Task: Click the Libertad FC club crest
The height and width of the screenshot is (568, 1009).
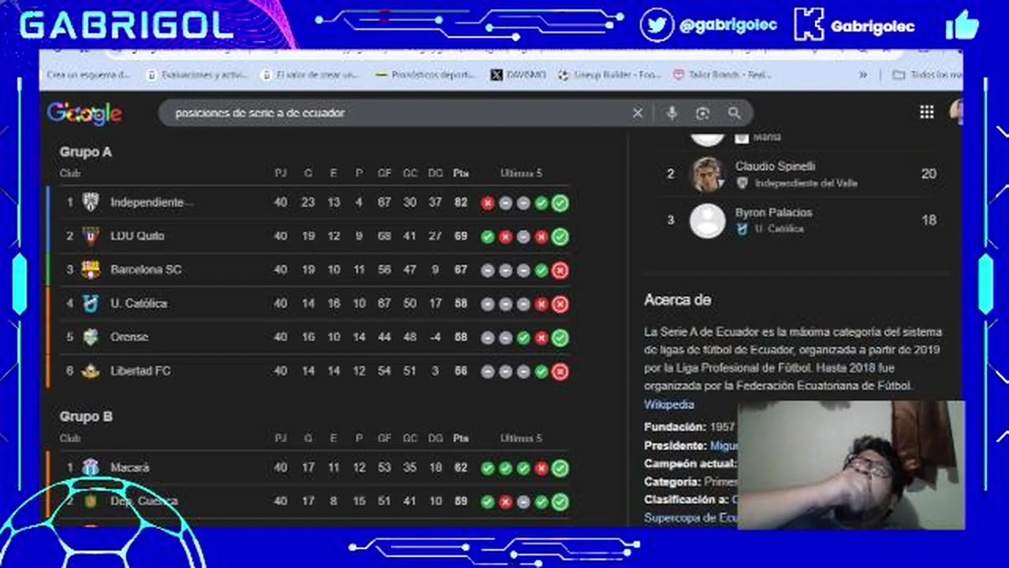Action: 91,371
